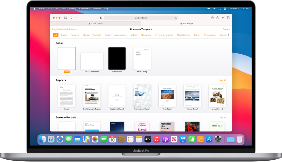Open Keynote from the Dock
Screen dimensions: 282x162
pos(183,139)
